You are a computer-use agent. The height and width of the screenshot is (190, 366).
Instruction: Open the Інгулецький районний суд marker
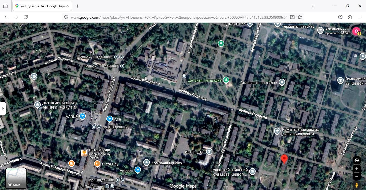(252, 171)
